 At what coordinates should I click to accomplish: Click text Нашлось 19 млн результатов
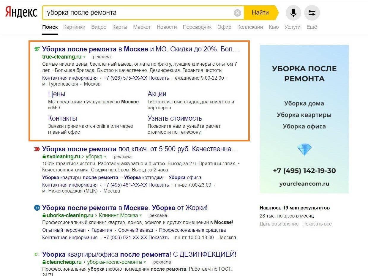click(x=295, y=208)
